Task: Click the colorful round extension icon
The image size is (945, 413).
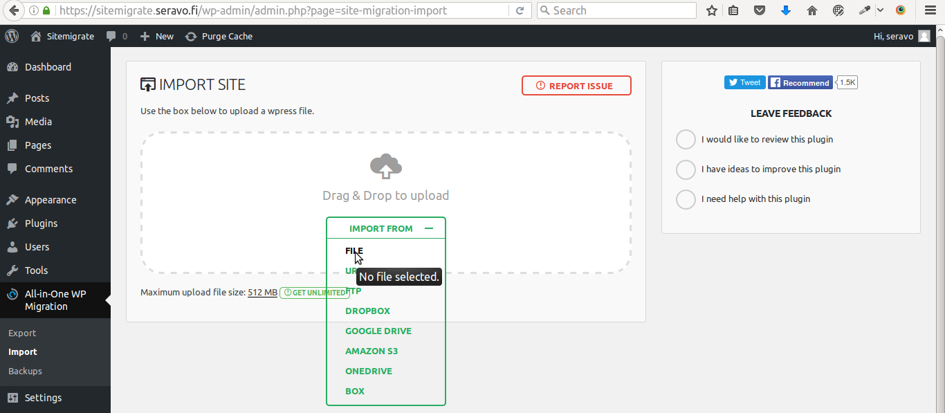Action: click(900, 10)
